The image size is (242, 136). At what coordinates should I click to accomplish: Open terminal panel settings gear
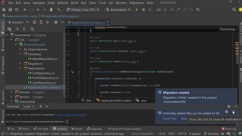[229, 107]
